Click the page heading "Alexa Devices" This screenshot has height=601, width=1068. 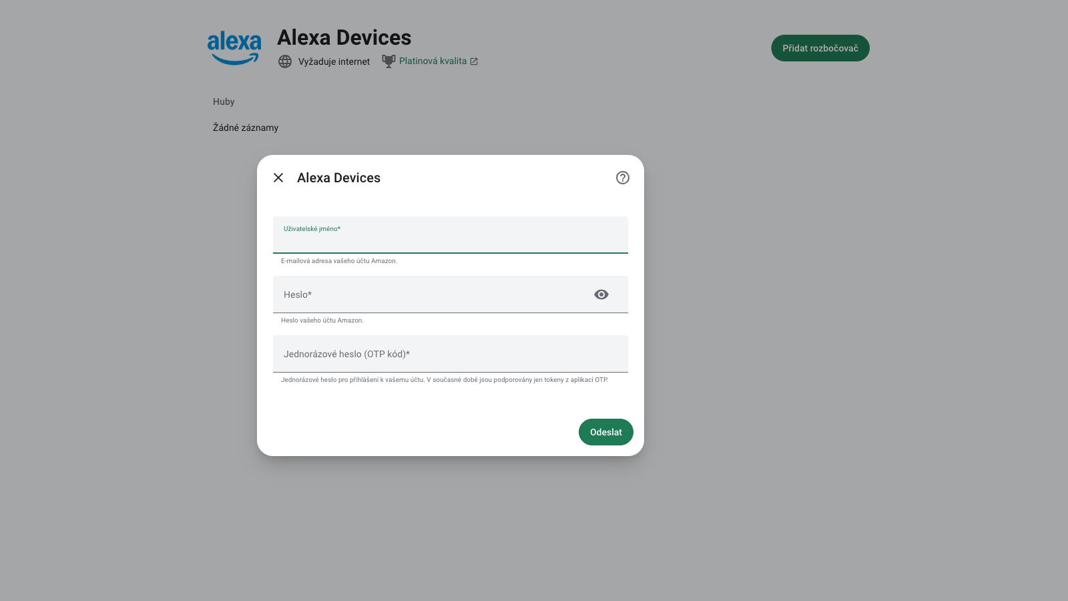point(344,37)
